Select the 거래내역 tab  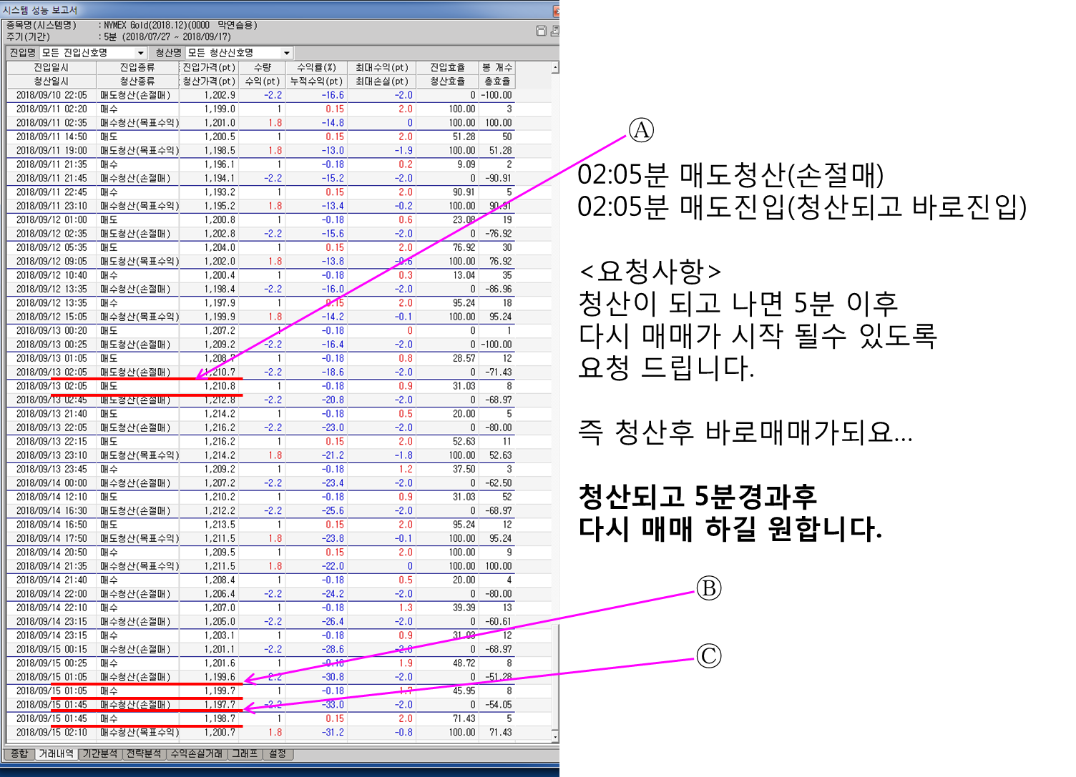coord(57,753)
